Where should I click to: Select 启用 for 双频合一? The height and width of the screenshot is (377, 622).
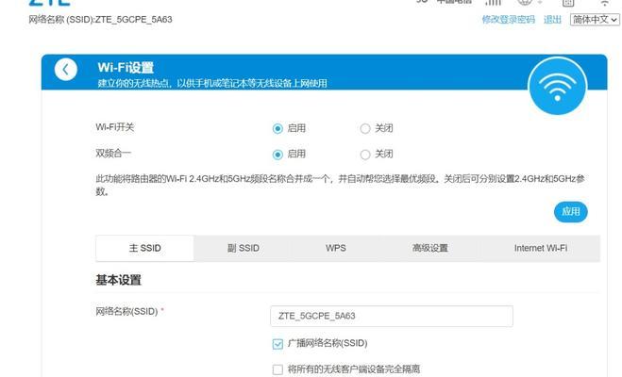[x=277, y=155]
